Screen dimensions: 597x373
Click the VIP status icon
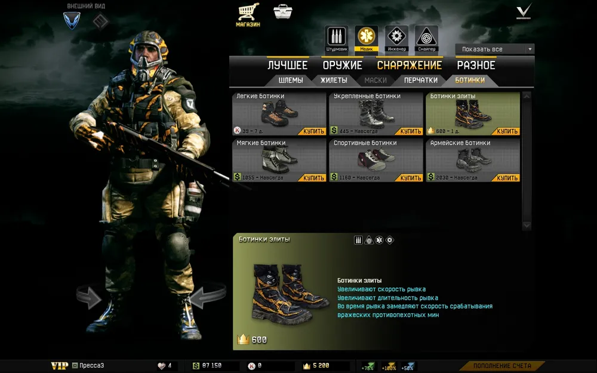[59, 365]
